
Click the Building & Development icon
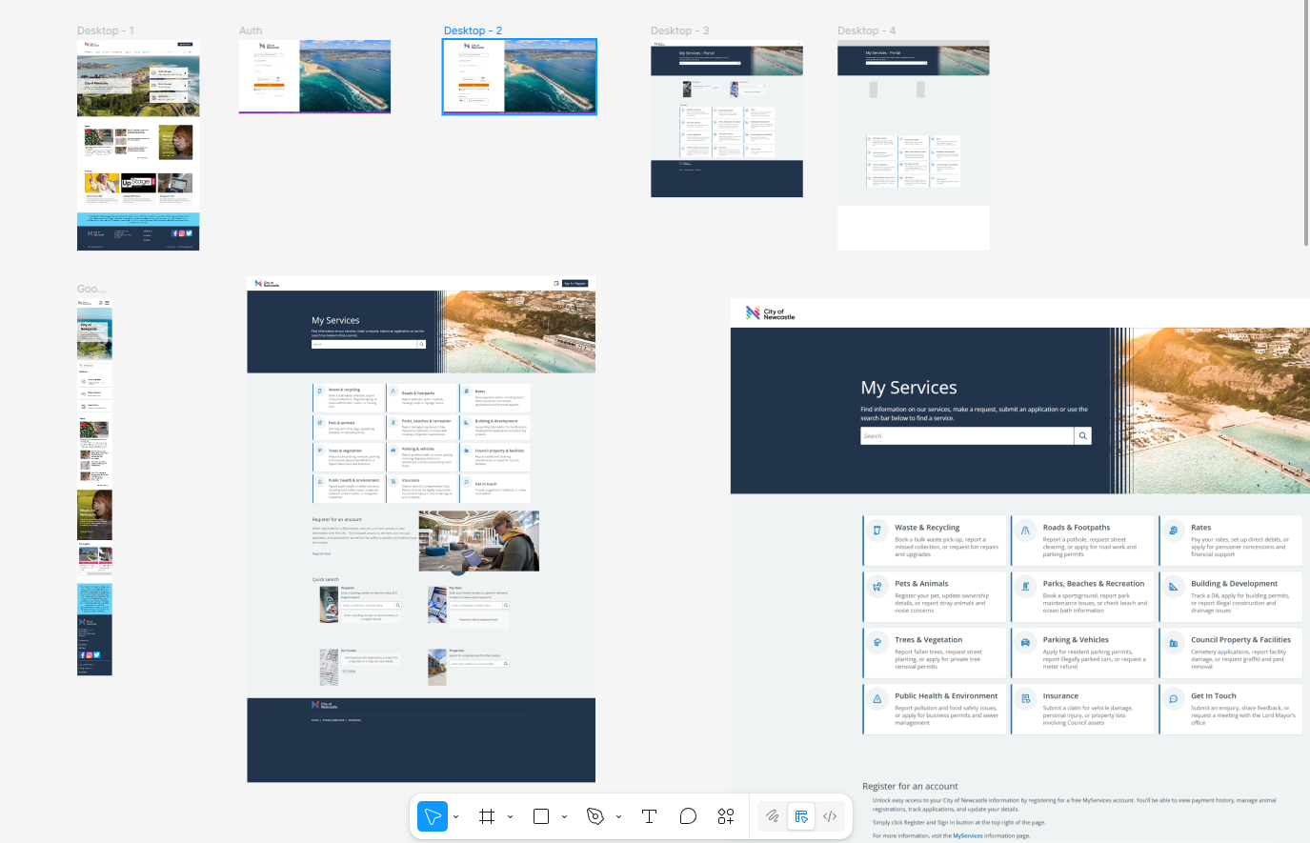click(1174, 586)
